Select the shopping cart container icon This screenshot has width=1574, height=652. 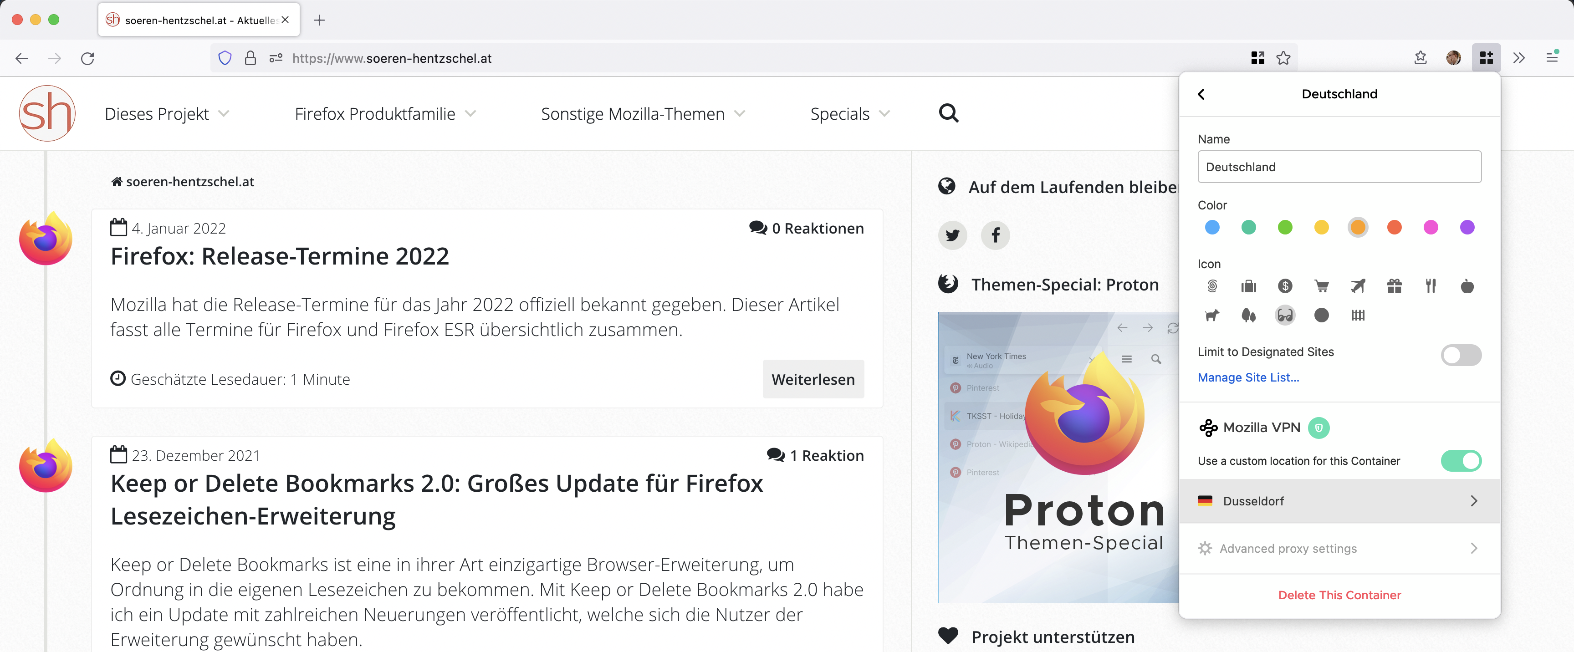pos(1322,286)
